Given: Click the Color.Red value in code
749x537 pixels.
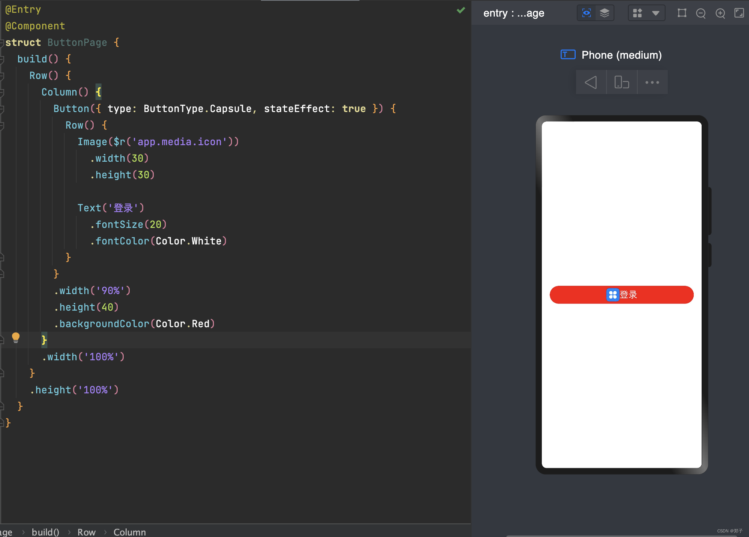Looking at the screenshot, I should [182, 324].
